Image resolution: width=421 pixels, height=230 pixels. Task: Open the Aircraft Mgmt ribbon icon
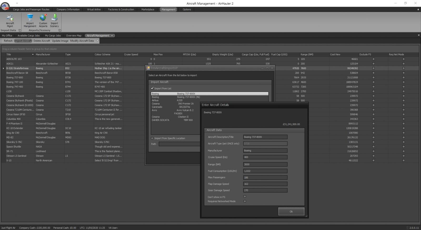tap(10, 21)
